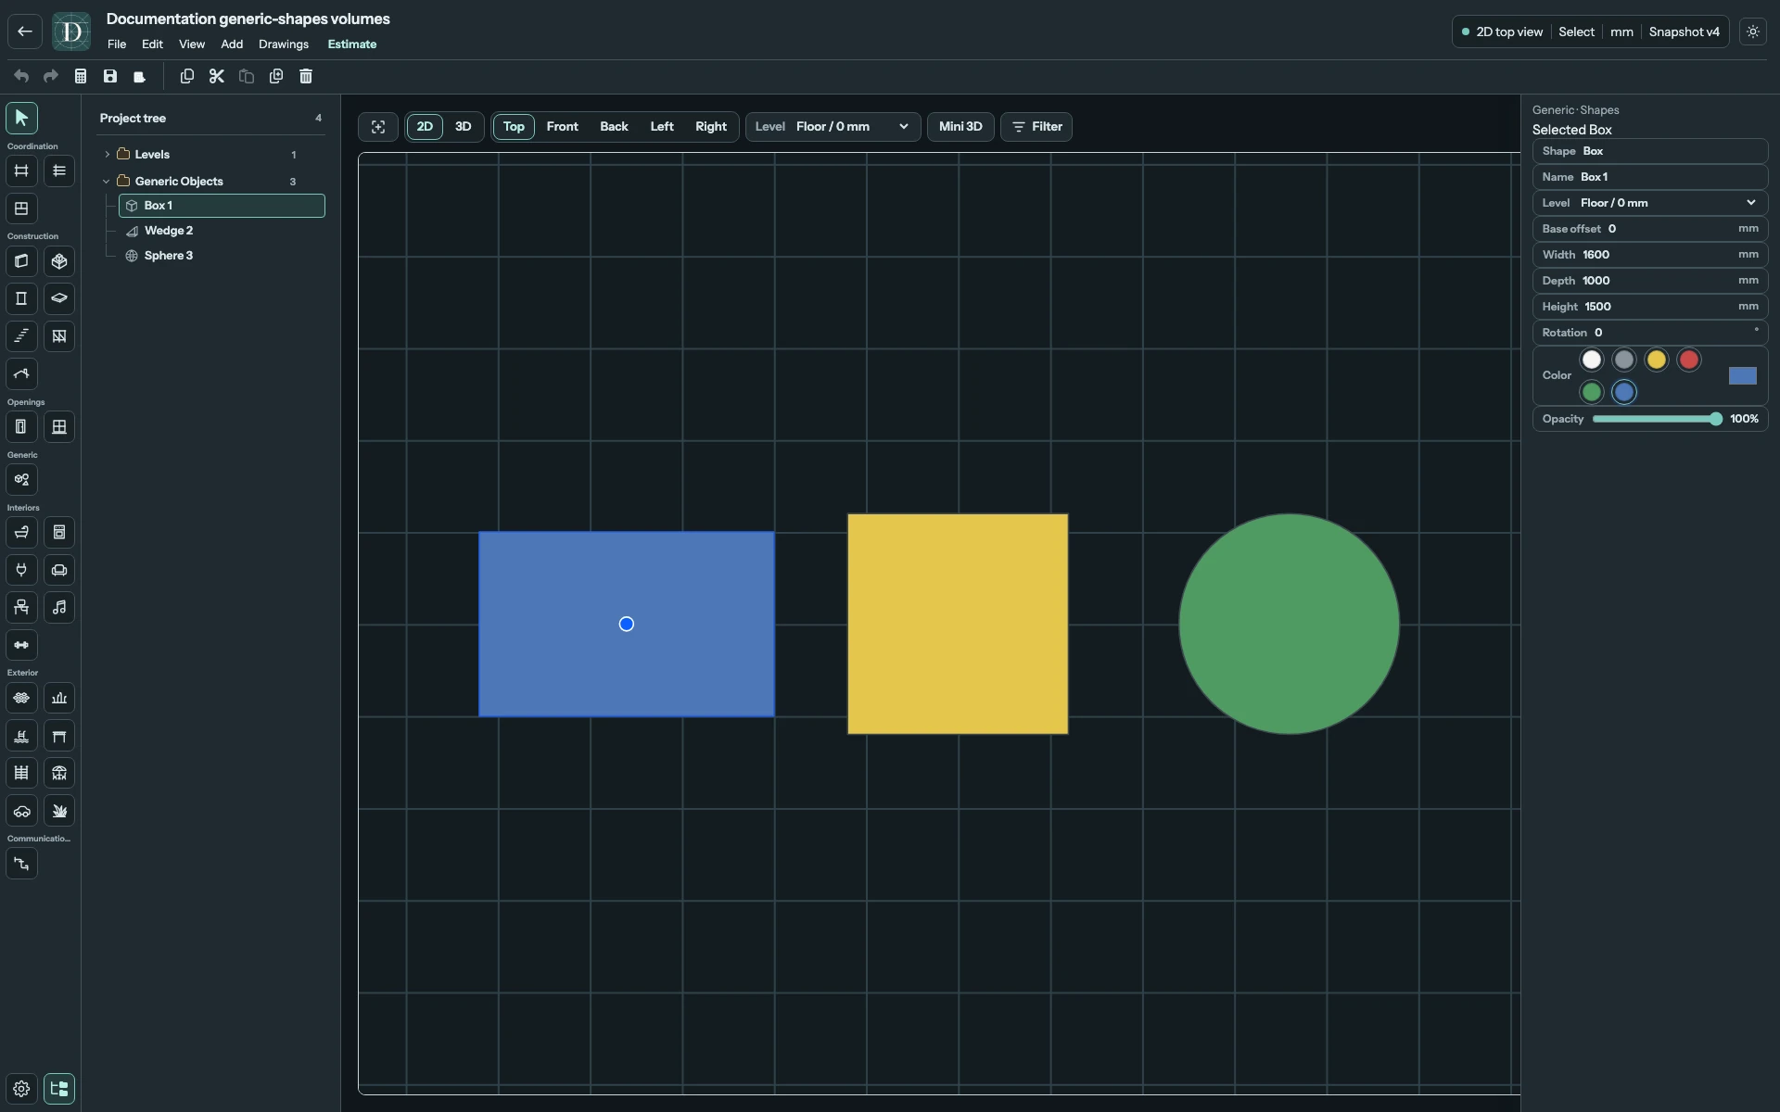1780x1112 pixels.
Task: Pick the roof tool
Action: (21, 374)
